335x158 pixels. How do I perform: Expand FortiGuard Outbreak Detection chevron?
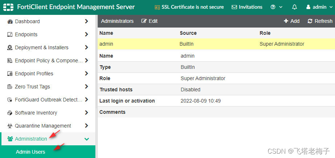tap(87, 100)
